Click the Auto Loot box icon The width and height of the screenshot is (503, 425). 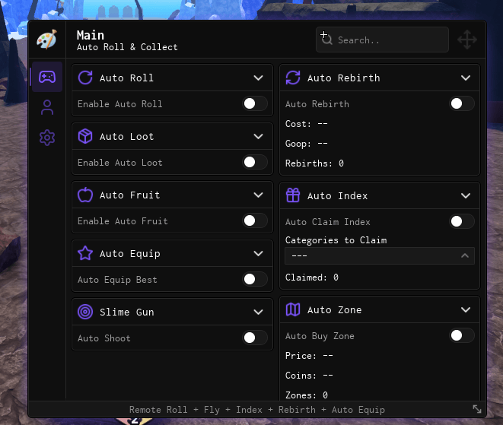85,136
